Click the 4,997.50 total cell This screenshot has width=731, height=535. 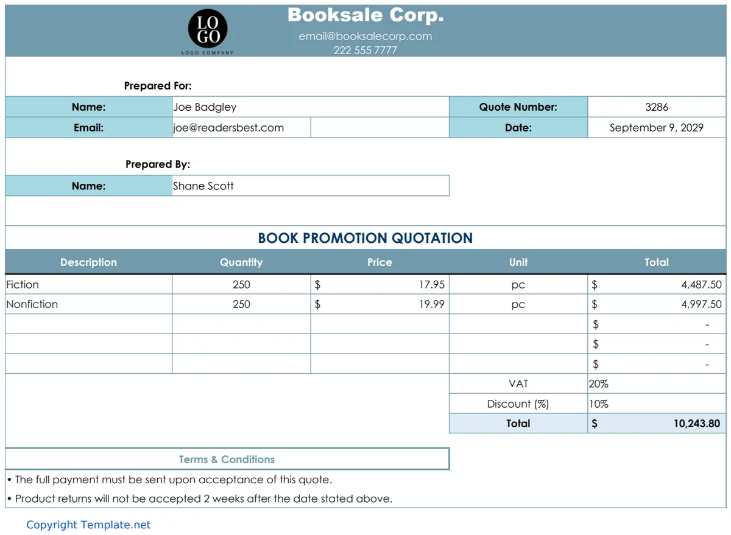(x=657, y=304)
